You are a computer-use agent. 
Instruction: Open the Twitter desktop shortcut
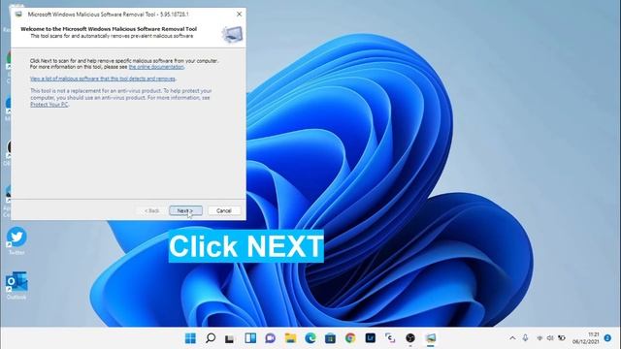(16, 239)
